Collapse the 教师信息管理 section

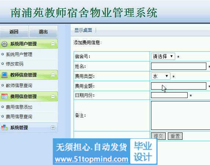tap(53, 75)
